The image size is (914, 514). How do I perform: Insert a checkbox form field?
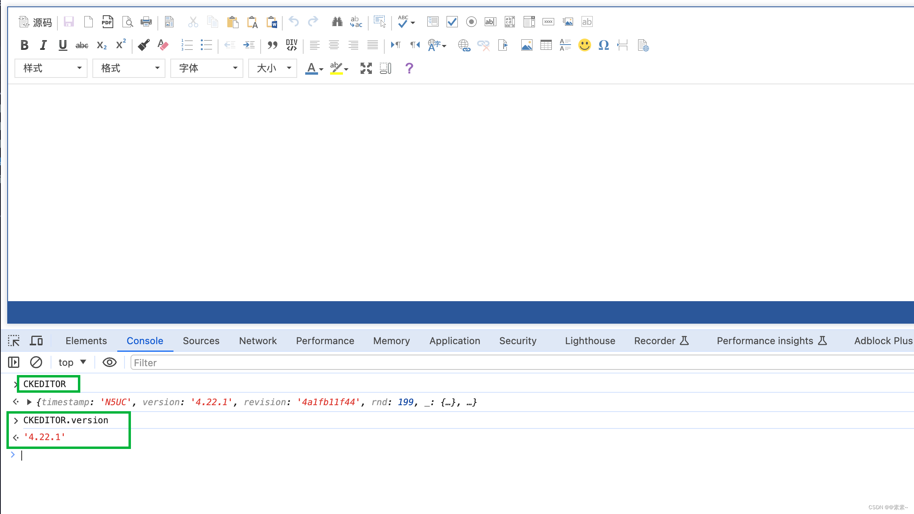(x=452, y=22)
